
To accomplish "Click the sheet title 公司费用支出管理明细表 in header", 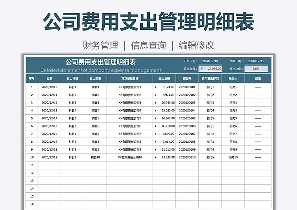I will [101, 62].
